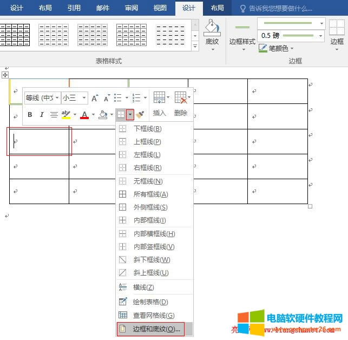This screenshot has width=348, height=340.
Task: Expand mini toolbar shading dropdown arrow
Action: 111,115
